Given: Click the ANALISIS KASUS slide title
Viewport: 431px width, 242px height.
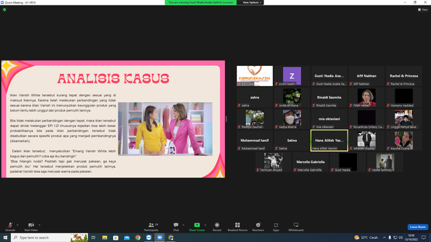Looking at the screenshot, I should (x=113, y=79).
